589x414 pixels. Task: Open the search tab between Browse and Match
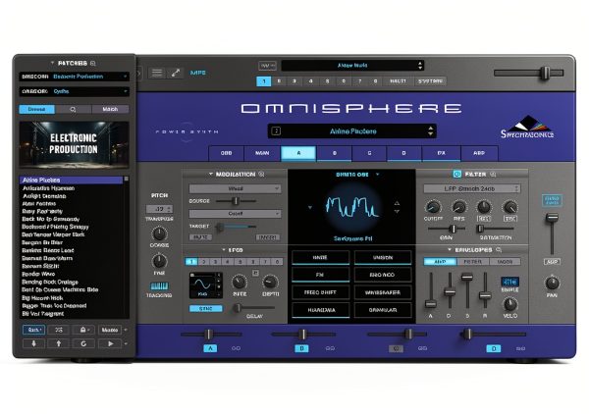click(73, 109)
